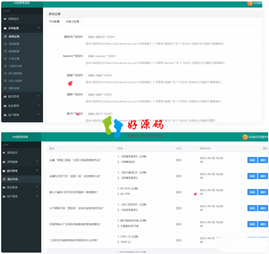Delete the 广东地区星座 question row
Image resolution: width=269 pixels, height=254 pixels.
pos(263,224)
